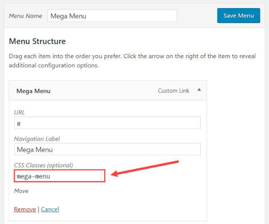
Task: Select the Navigation Label input box
Action: click(x=107, y=149)
